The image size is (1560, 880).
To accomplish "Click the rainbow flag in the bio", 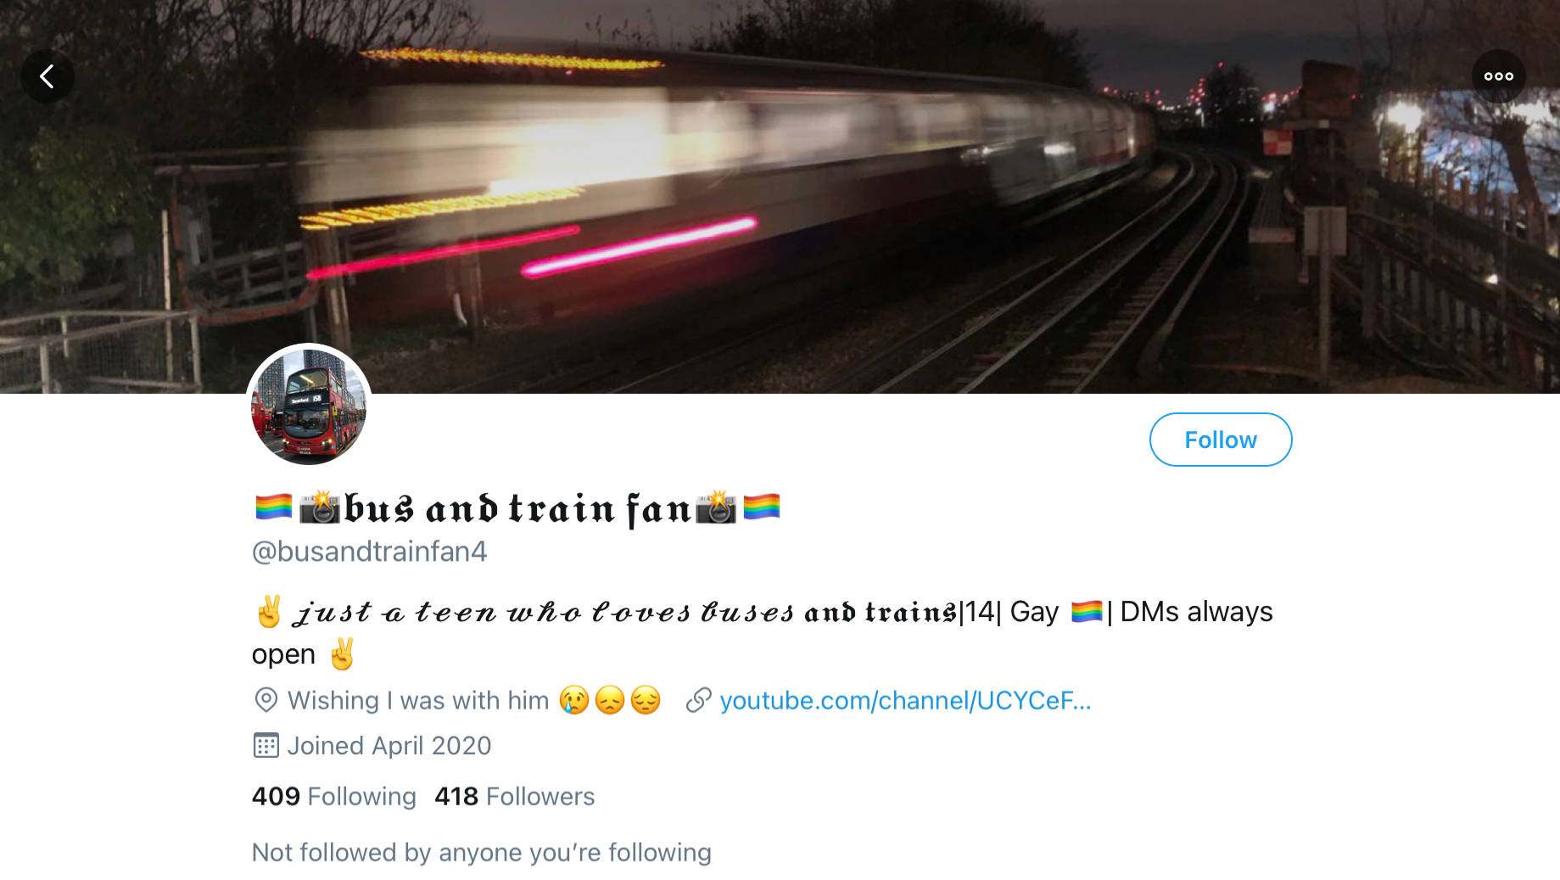I will pyautogui.click(x=1087, y=612).
